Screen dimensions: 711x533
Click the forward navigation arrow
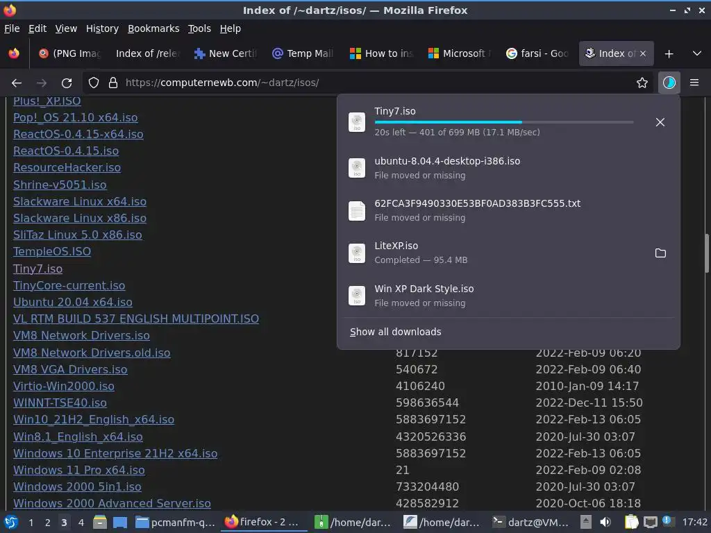[42, 83]
